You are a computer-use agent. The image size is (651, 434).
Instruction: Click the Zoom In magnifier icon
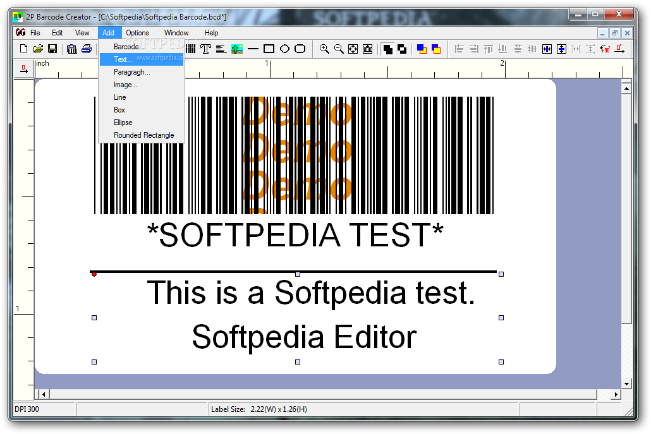coord(324,49)
